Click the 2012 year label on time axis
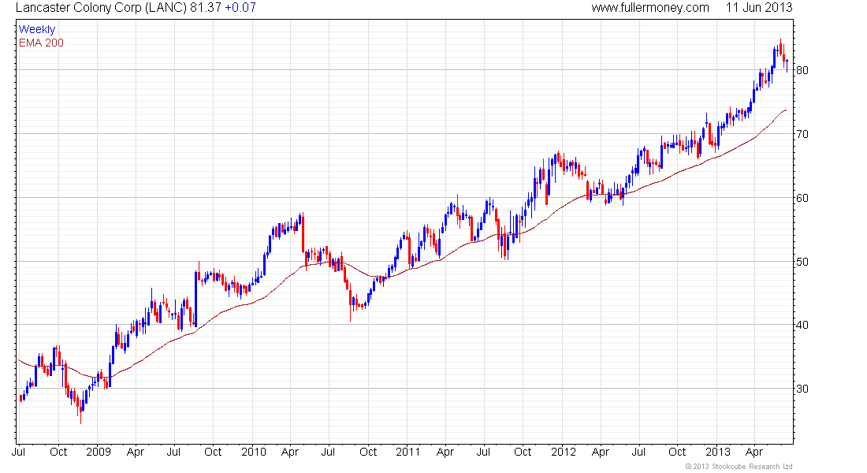Screen dimensions: 867x473 pos(564,452)
